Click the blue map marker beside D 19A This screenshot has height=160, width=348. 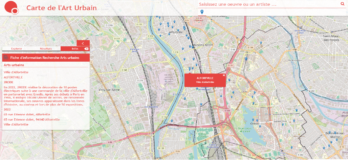pos(261,43)
